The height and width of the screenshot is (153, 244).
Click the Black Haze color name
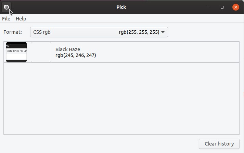tap(68, 49)
